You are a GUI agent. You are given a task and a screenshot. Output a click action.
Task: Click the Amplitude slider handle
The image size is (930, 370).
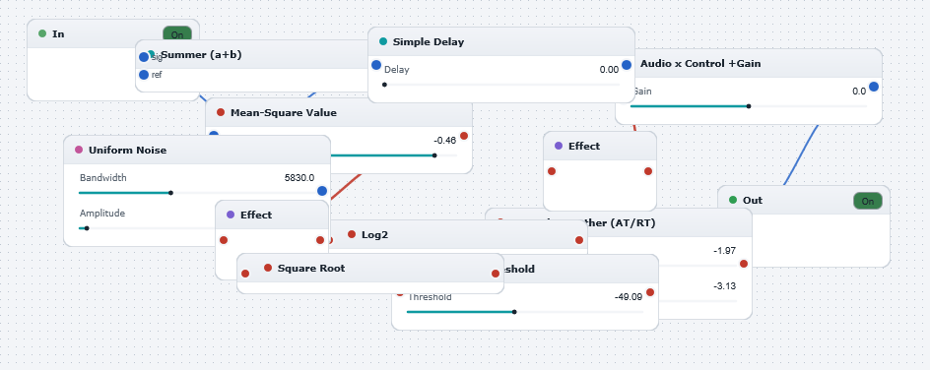click(x=87, y=228)
